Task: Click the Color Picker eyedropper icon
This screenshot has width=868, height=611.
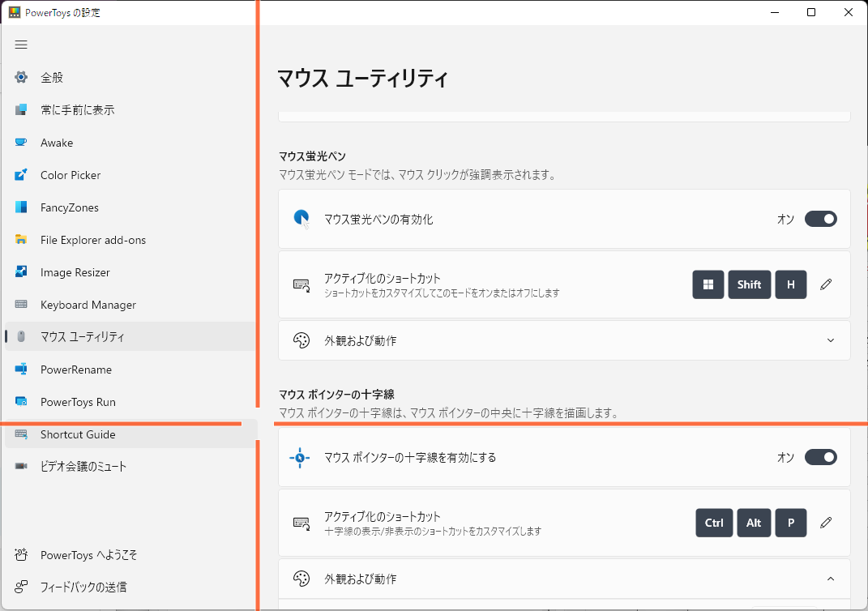Action: pyautogui.click(x=21, y=175)
